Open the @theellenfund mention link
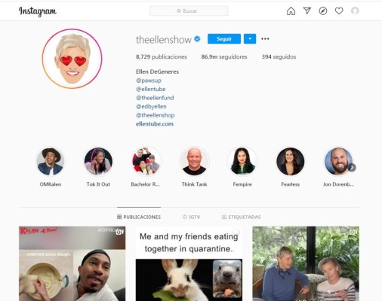 (155, 98)
